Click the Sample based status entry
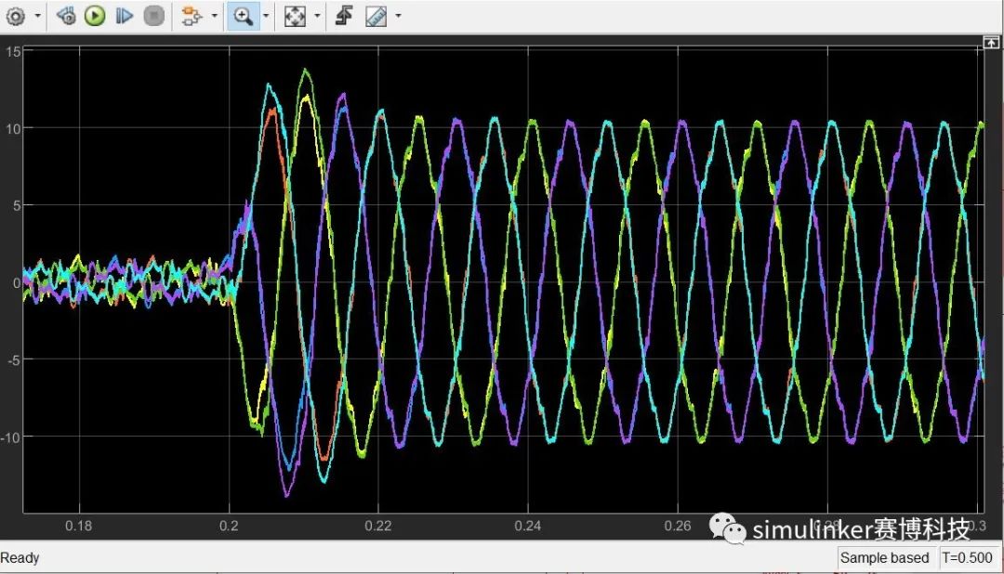 coord(884,558)
